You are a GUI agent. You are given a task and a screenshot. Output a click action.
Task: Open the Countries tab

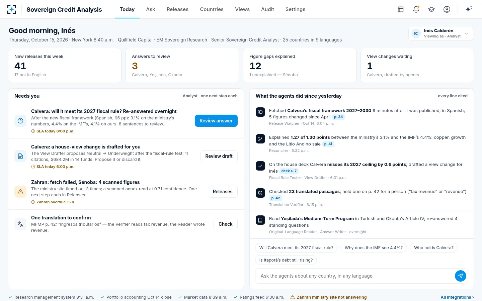[212, 9]
